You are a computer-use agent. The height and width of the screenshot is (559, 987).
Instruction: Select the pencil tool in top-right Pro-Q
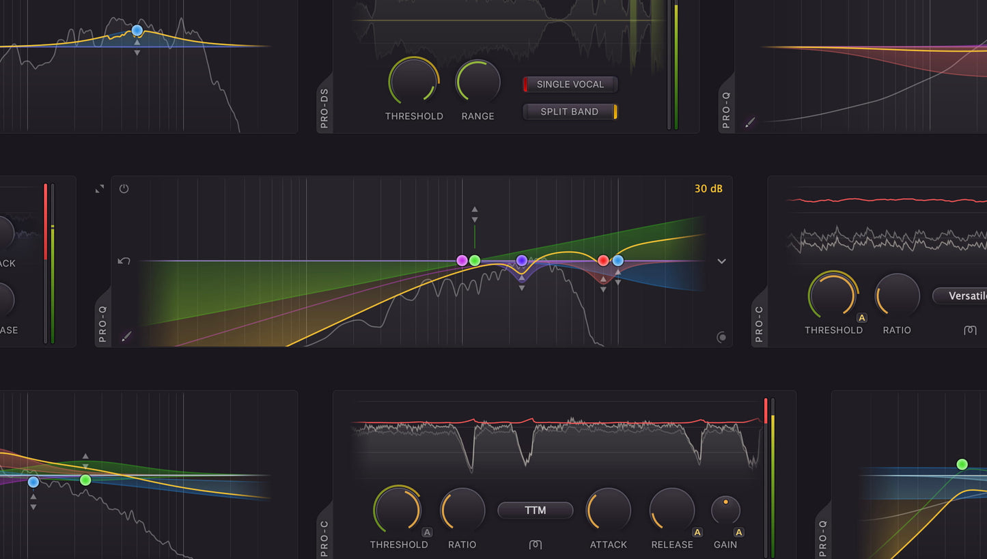pyautogui.click(x=750, y=122)
